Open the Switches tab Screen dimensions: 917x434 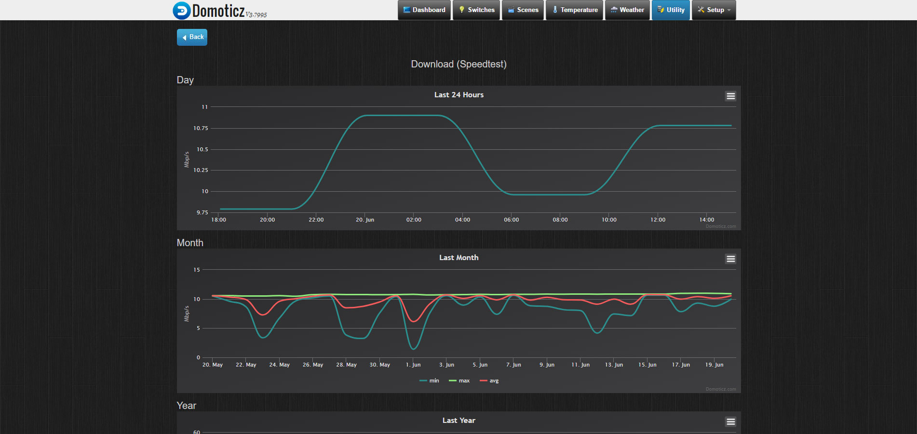point(476,10)
